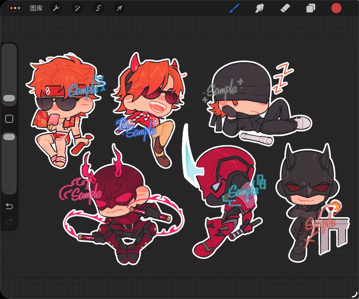Tap the square Modify button in sidebar
This screenshot has height=299, width=359.
9,119
